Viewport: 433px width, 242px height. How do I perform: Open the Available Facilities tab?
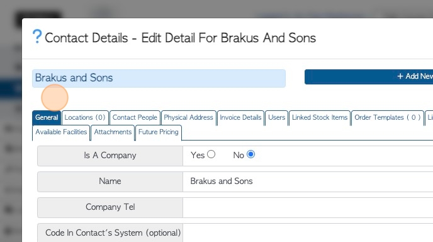[x=61, y=132]
